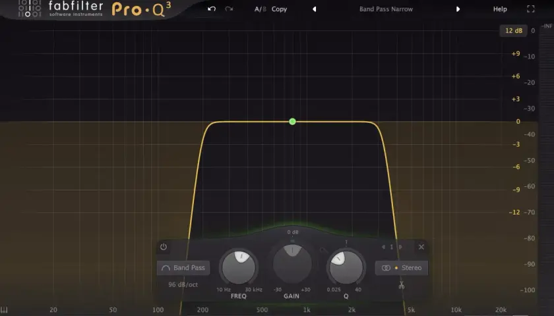Toggle the A/B state switch

[261, 9]
